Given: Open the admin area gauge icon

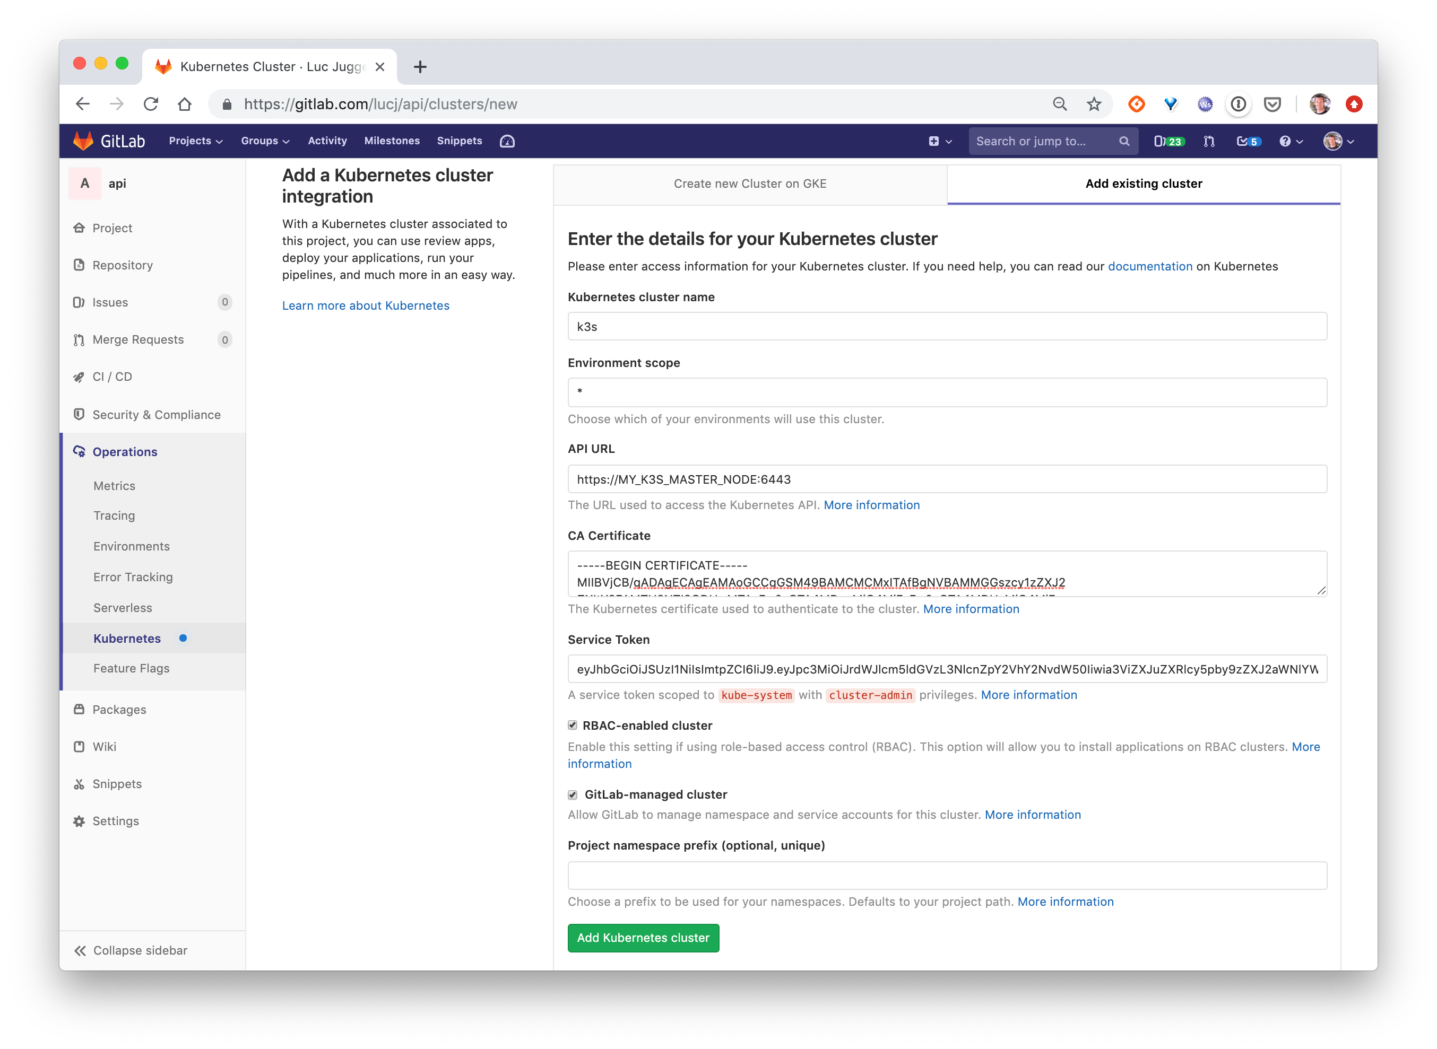Looking at the screenshot, I should click(507, 141).
